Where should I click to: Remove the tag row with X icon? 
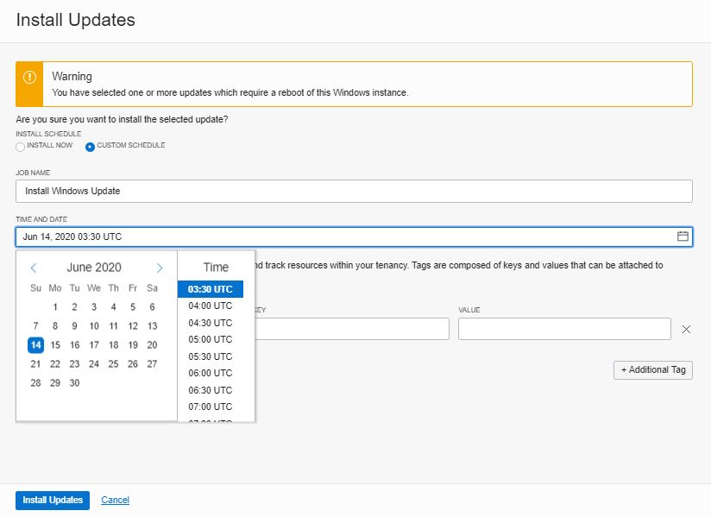pos(687,329)
